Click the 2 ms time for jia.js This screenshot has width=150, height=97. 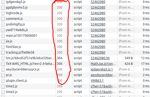(x=146, y=41)
